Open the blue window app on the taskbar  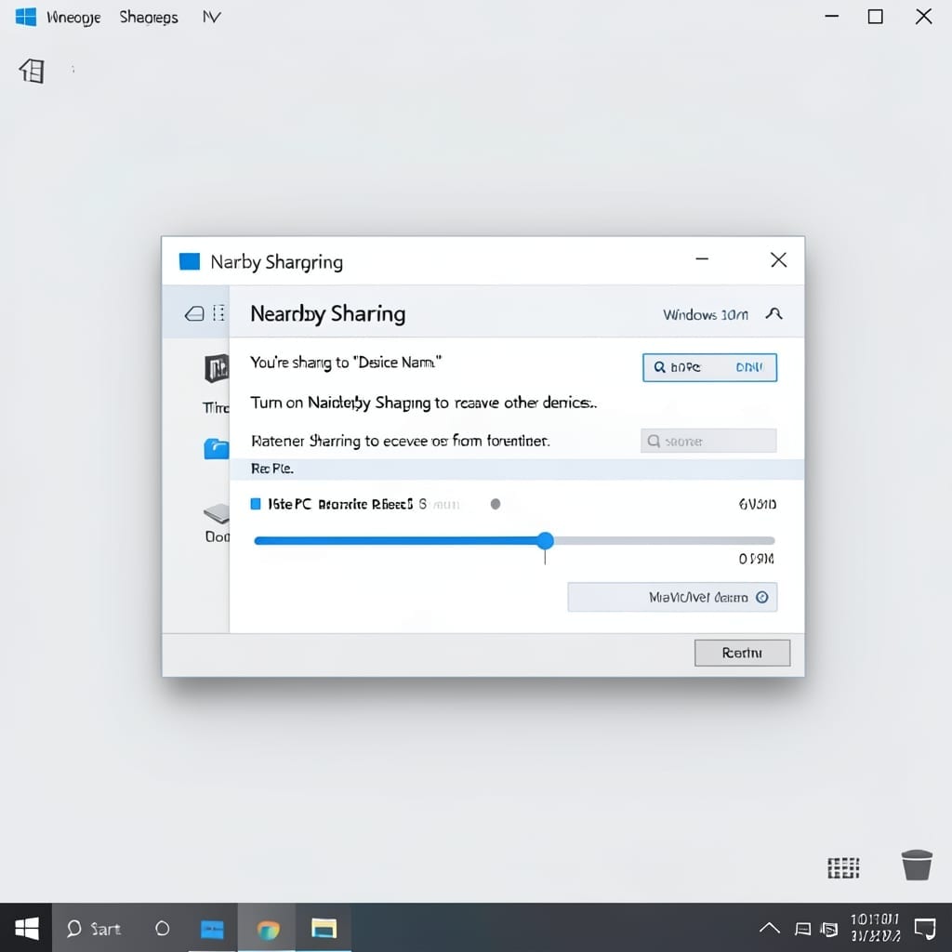tap(212, 929)
